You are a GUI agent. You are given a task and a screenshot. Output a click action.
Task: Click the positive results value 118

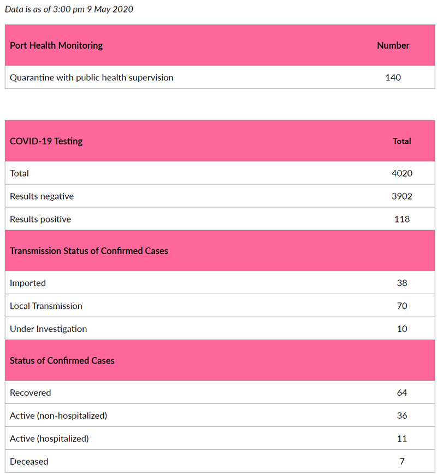click(x=401, y=219)
